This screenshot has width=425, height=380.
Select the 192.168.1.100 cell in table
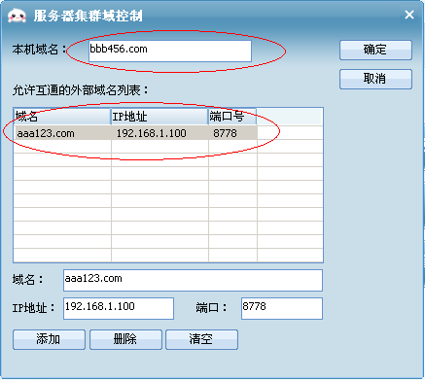click(159, 133)
